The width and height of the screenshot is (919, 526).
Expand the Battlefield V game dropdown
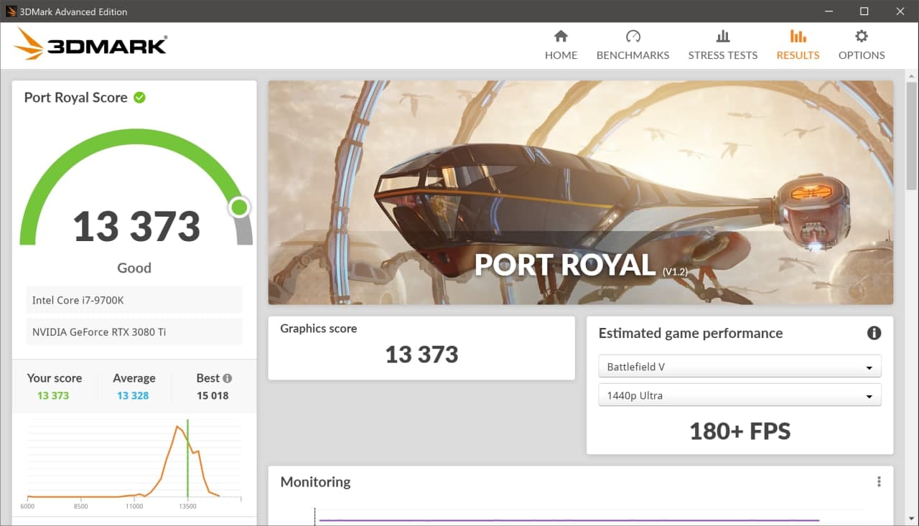pos(740,367)
